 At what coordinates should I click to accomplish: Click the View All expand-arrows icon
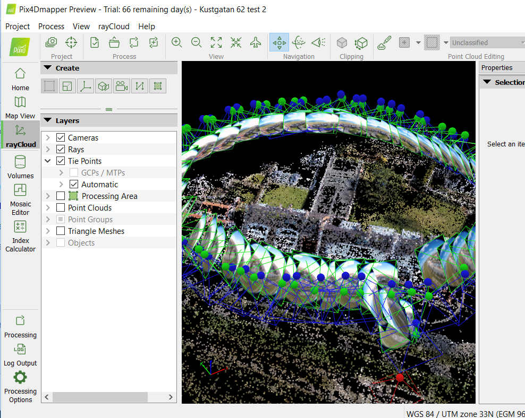(x=216, y=42)
